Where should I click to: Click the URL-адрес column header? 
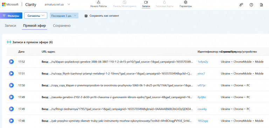48,52
